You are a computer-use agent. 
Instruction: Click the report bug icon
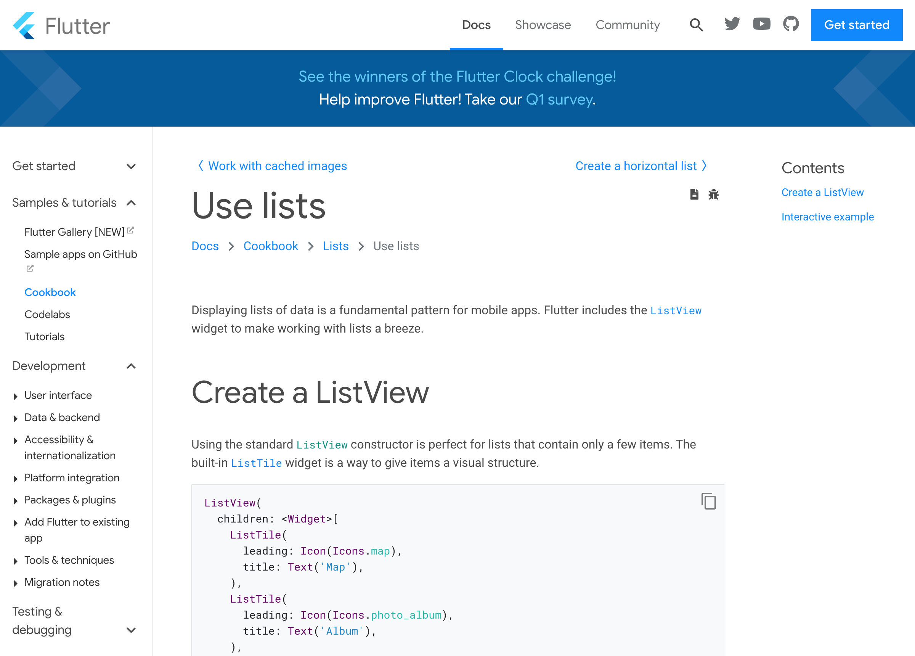pos(713,195)
